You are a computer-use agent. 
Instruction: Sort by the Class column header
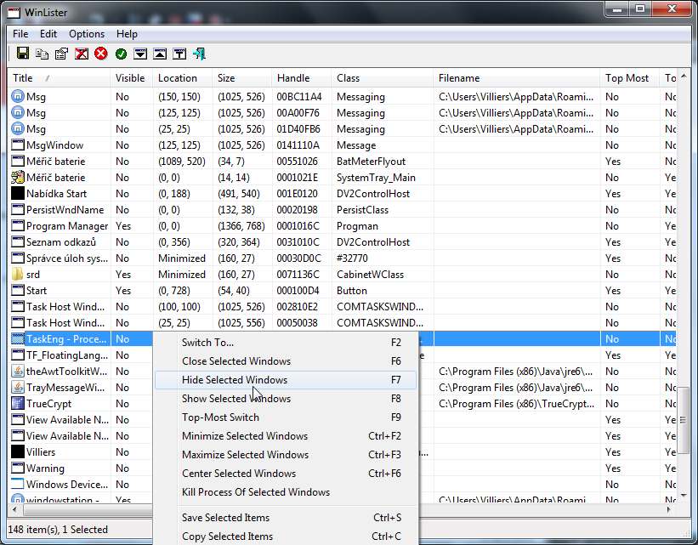tap(383, 78)
